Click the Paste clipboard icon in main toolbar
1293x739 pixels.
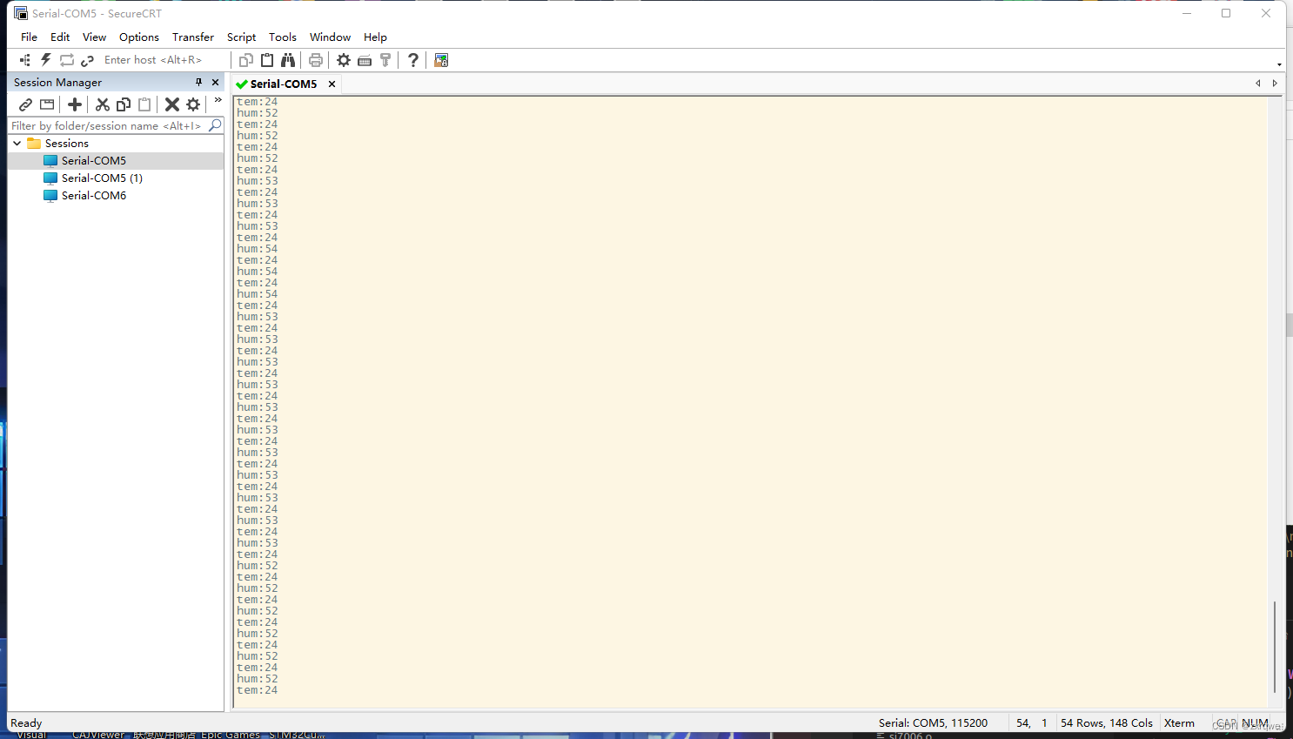pyautogui.click(x=267, y=60)
